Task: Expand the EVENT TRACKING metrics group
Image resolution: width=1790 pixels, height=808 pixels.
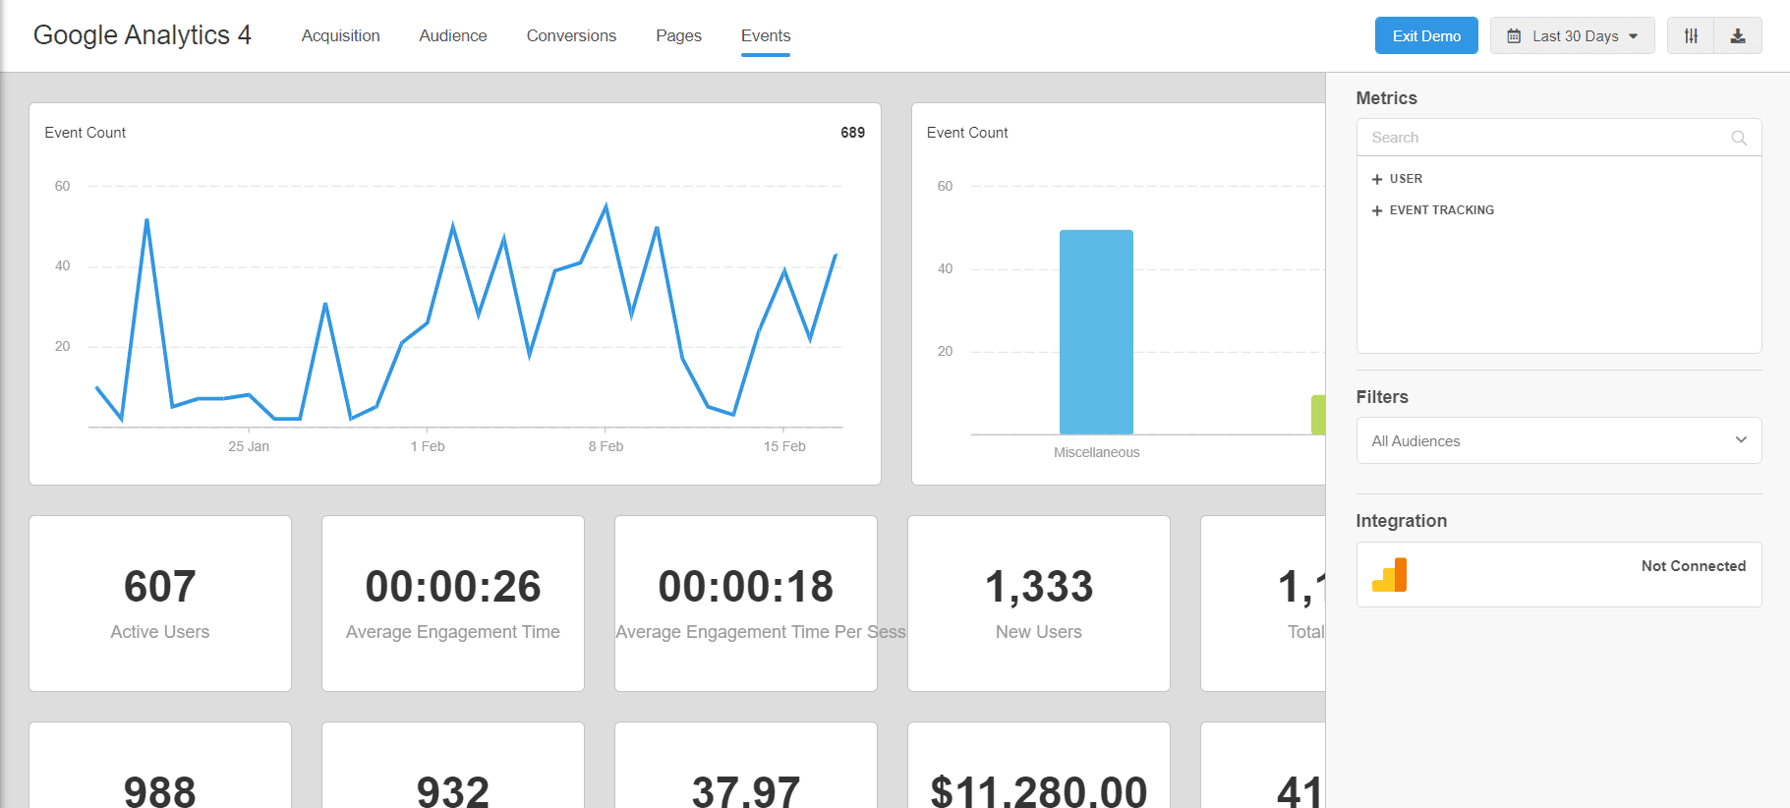Action: click(x=1432, y=210)
